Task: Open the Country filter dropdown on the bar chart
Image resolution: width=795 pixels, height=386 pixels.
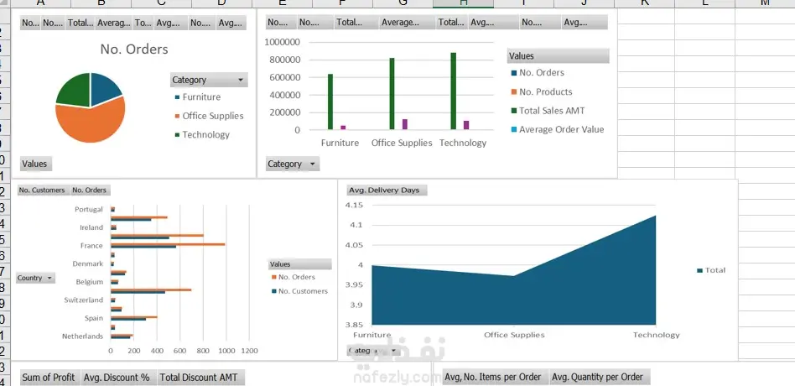Action: click(x=35, y=278)
